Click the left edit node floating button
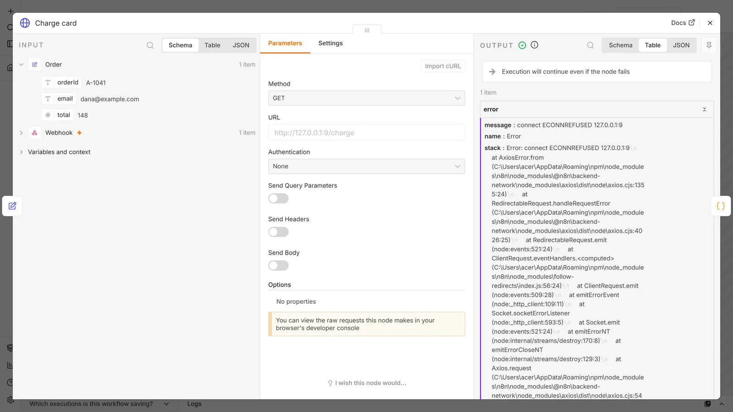 click(x=12, y=206)
